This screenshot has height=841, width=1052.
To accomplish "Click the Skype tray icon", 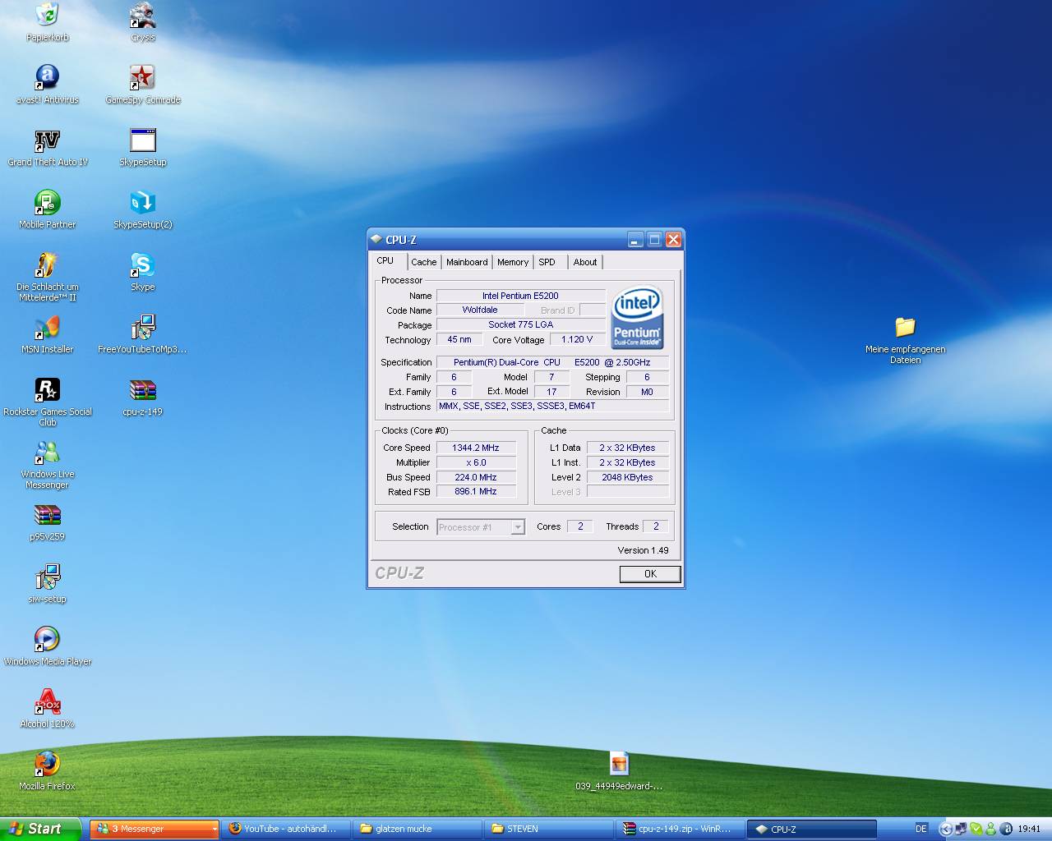I will (x=976, y=829).
